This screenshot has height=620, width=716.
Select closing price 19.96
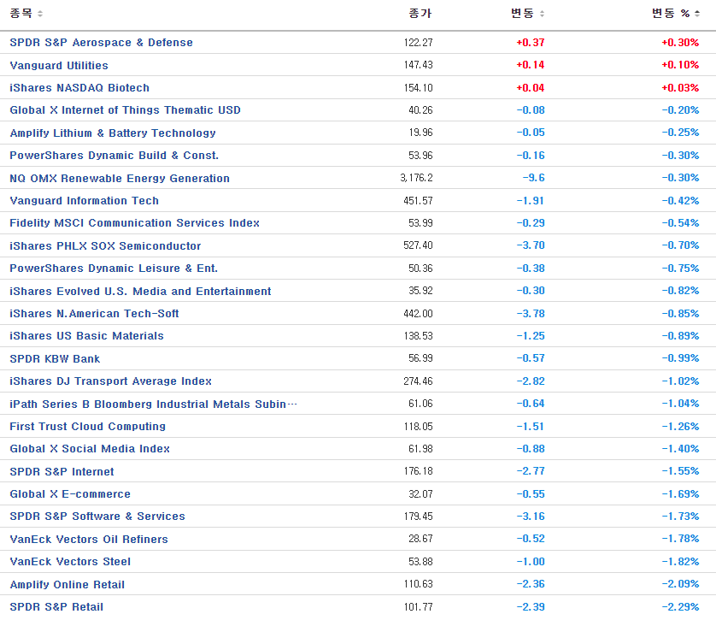[420, 133]
